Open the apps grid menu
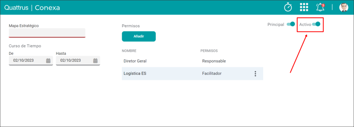Screen dimensions: 354x127 click(304, 7)
